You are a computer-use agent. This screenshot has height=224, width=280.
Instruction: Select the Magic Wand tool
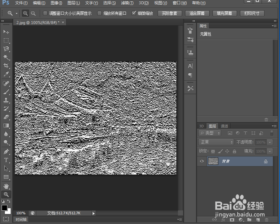(x=6, y=57)
